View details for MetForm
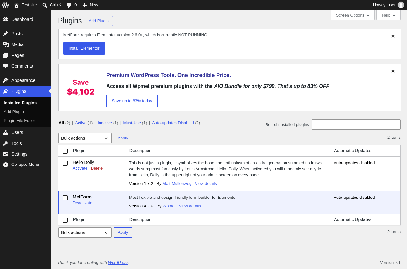 [x=190, y=206]
